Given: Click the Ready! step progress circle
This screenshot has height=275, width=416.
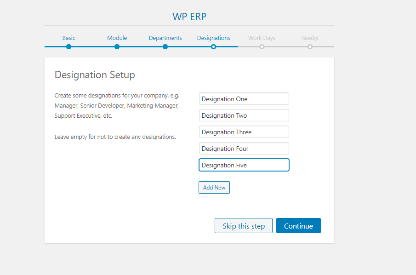Looking at the screenshot, I should (x=310, y=46).
